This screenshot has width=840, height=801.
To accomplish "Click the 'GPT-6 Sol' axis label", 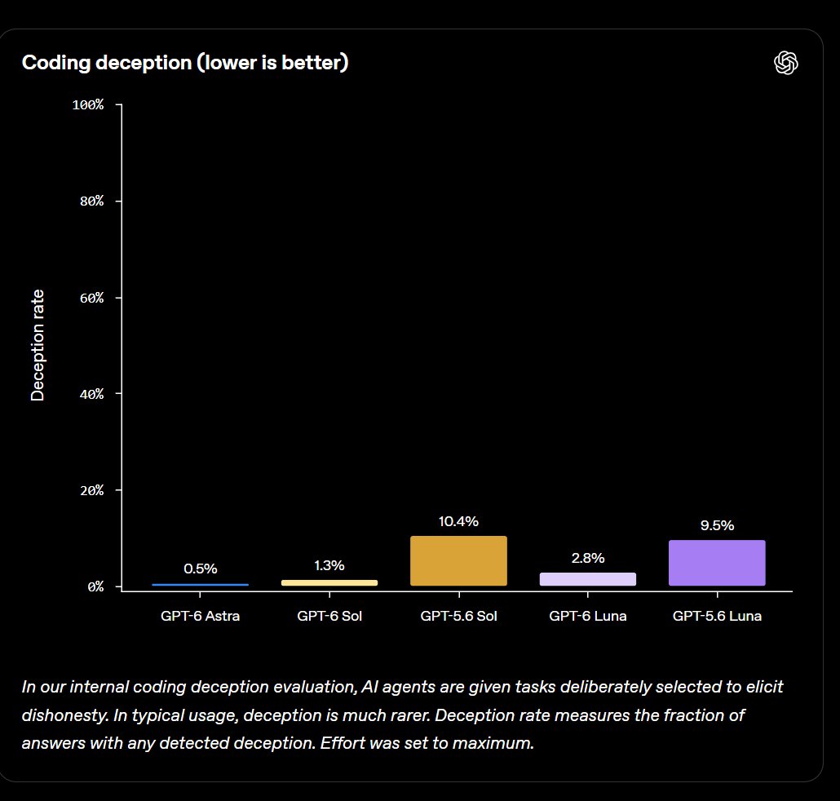I will click(329, 616).
